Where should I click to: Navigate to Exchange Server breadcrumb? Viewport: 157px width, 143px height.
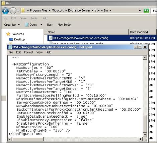click(79, 10)
